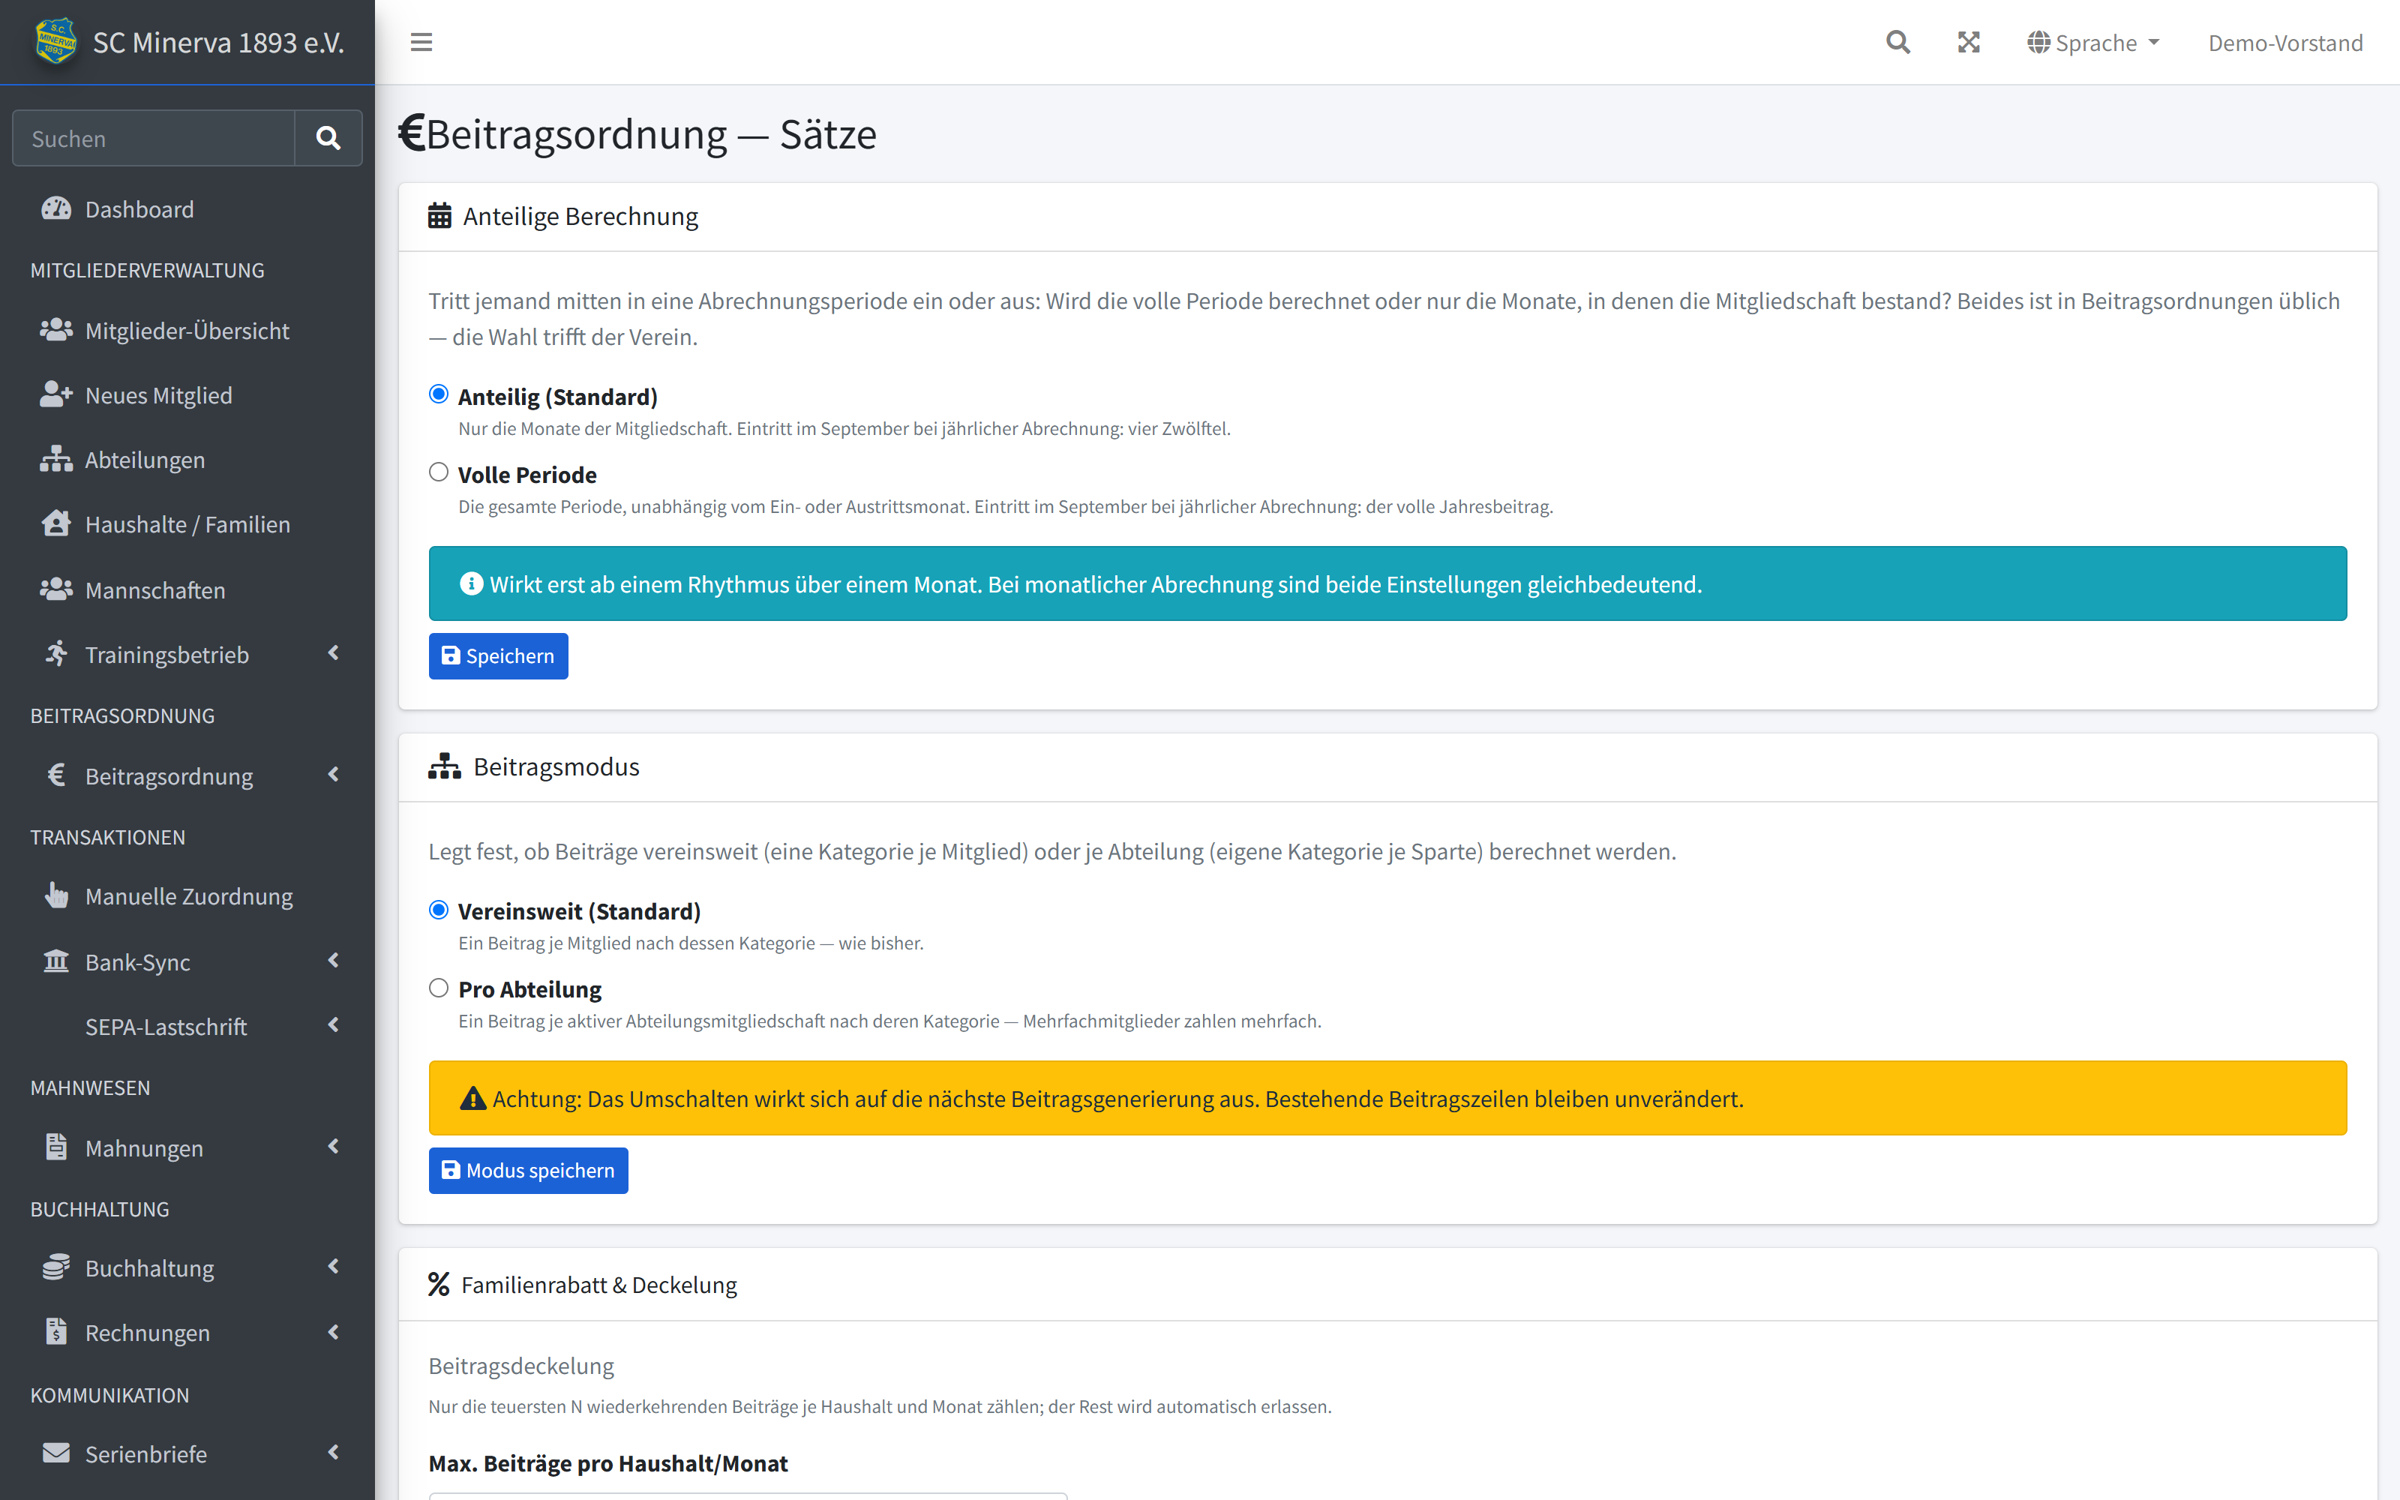Click the Manuelle Zuordnung hand pointer icon

click(x=56, y=895)
